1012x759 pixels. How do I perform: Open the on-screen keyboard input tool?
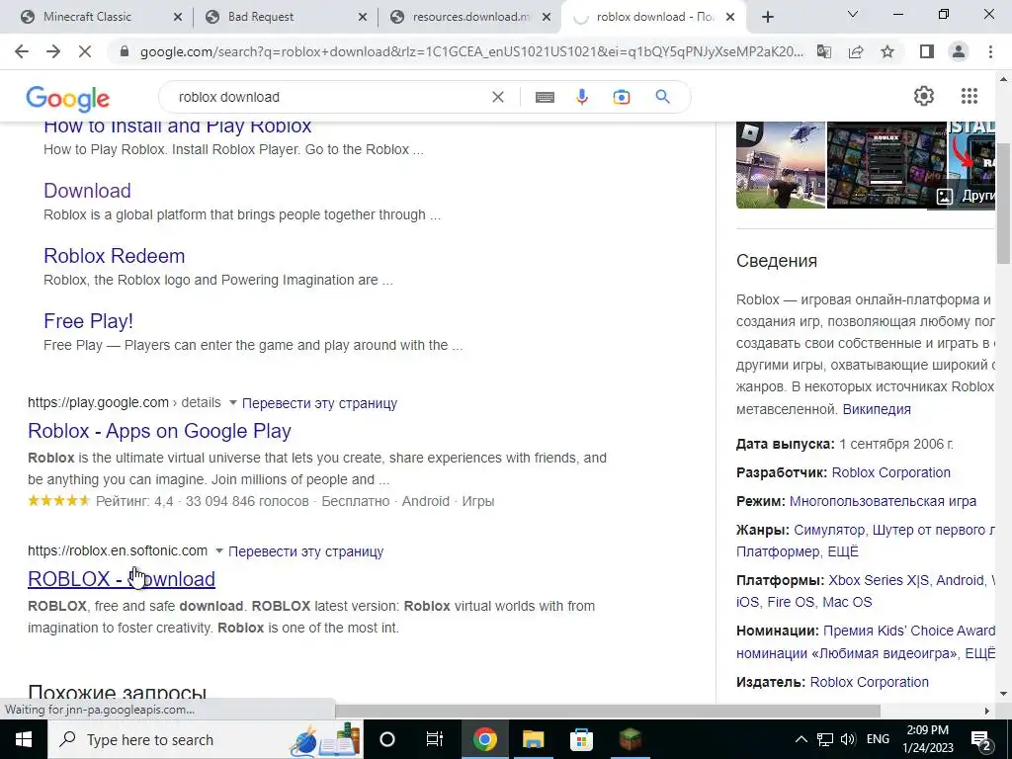pyautogui.click(x=545, y=98)
